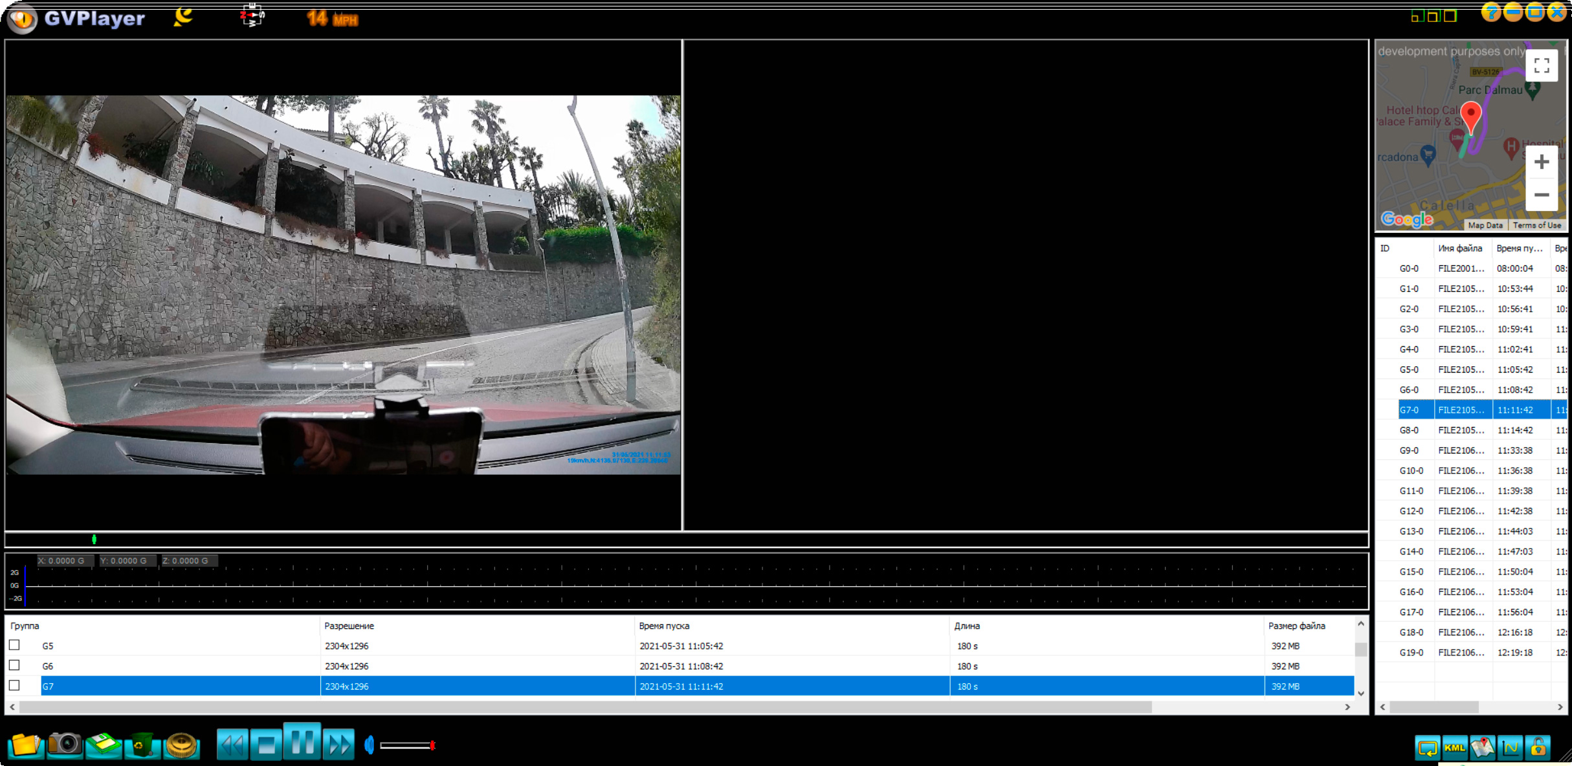Open video files with the folder icon

[25, 745]
